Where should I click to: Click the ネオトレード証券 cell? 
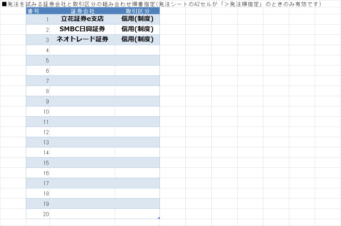[82, 39]
